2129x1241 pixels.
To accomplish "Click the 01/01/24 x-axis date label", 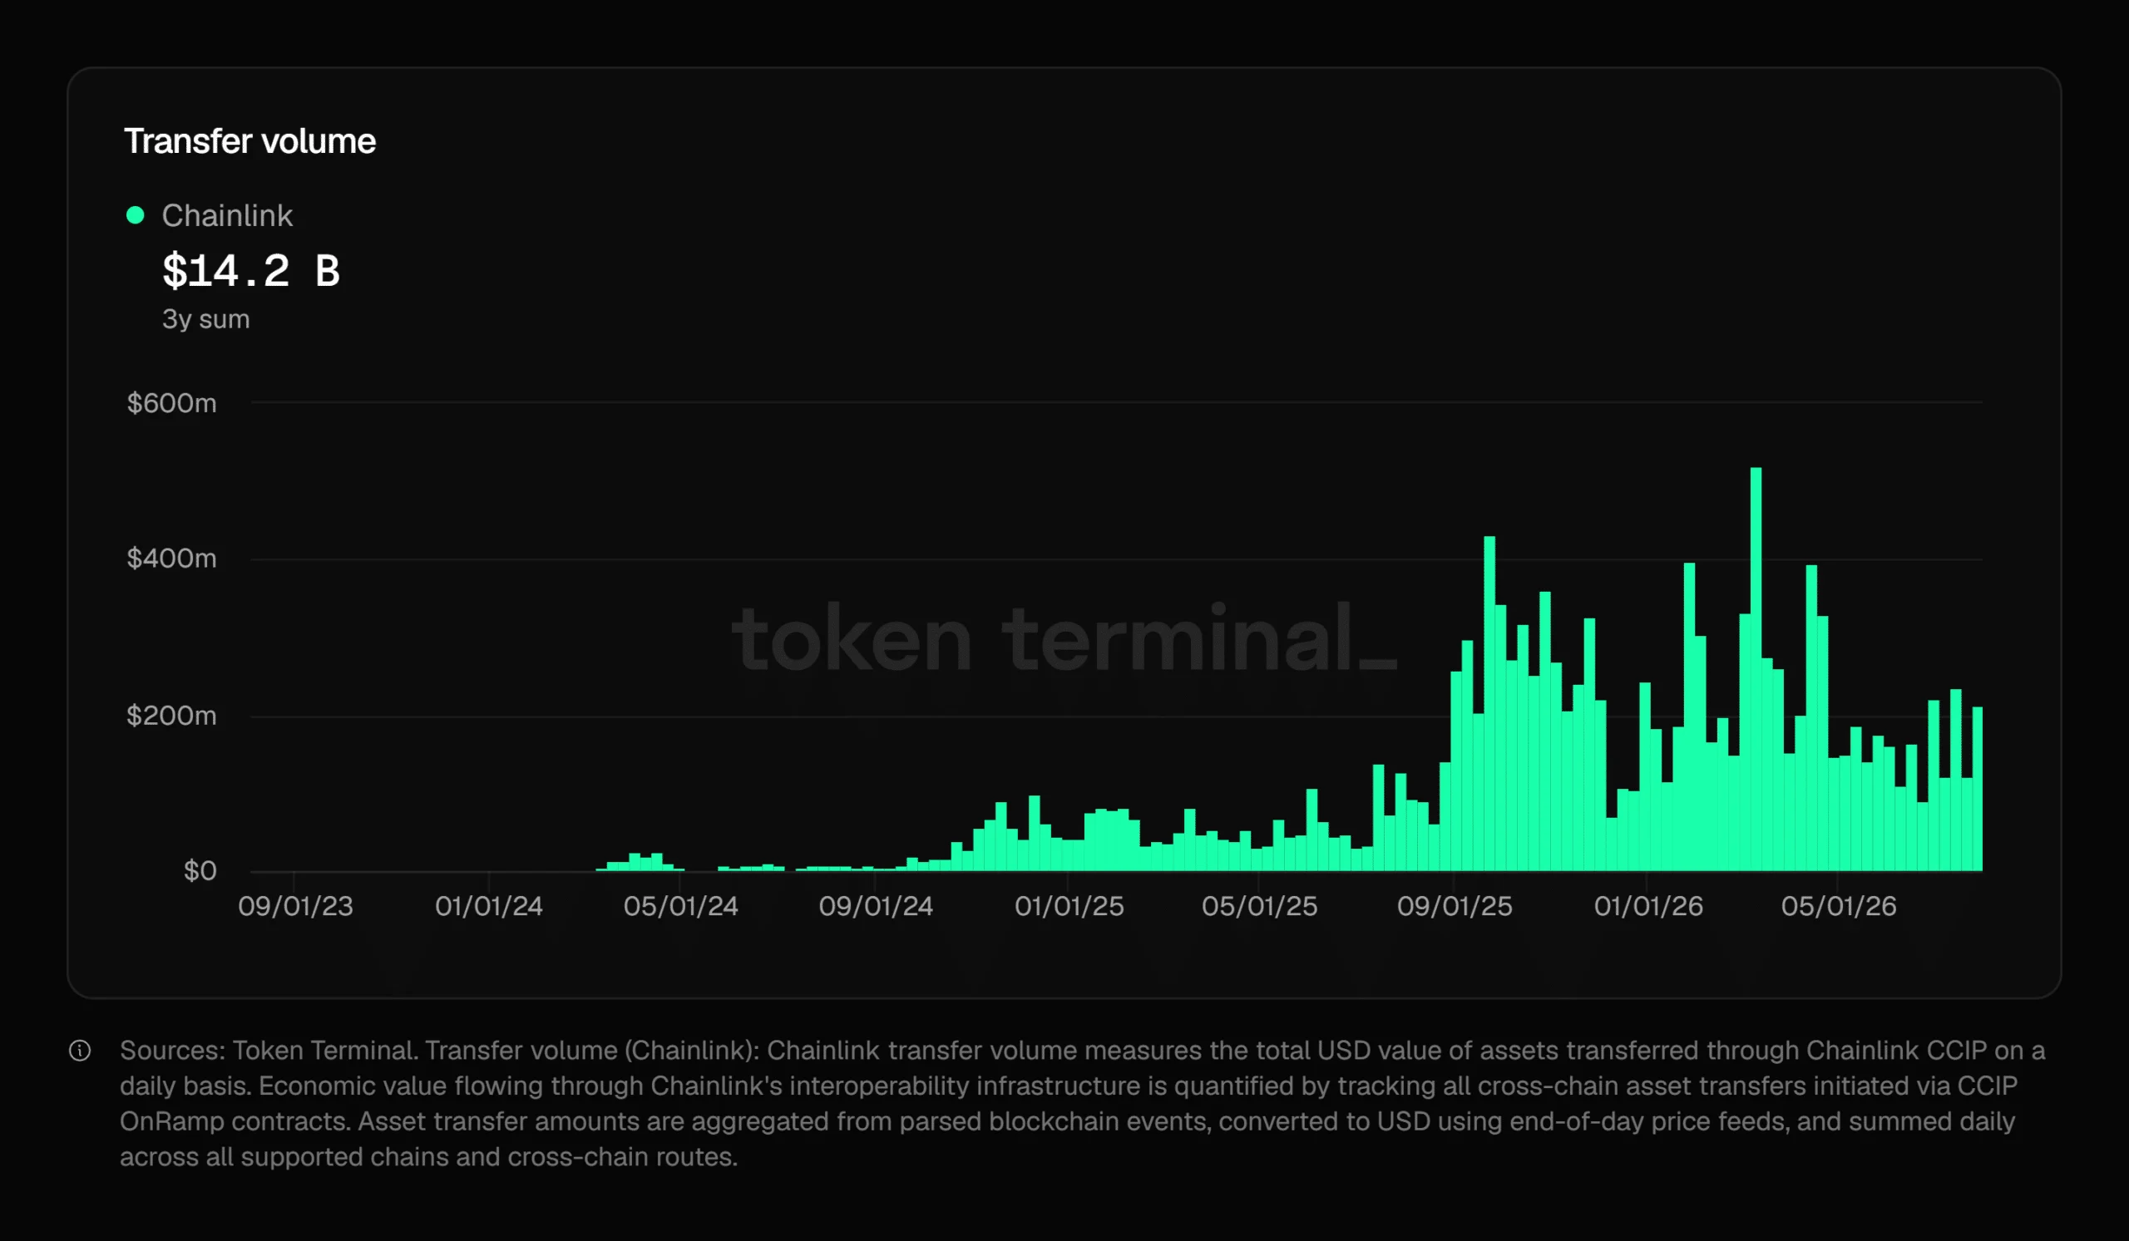I will tap(489, 906).
